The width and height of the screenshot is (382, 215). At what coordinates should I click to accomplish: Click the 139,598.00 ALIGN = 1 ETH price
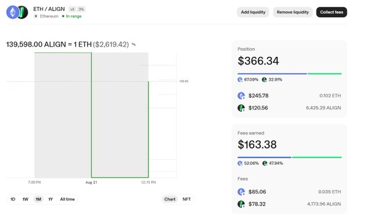(49, 44)
